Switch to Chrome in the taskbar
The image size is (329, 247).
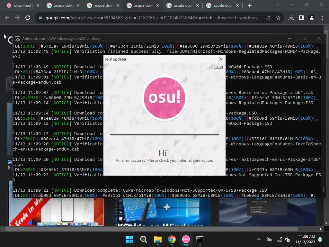coord(172,239)
